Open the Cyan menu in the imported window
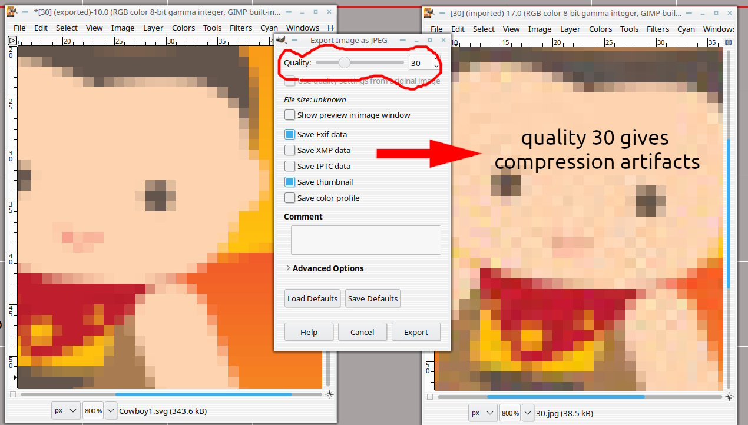The height and width of the screenshot is (425, 748). (686, 29)
